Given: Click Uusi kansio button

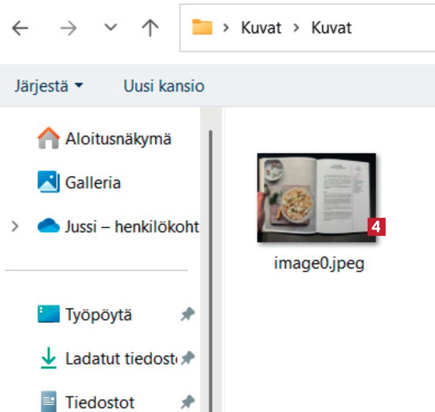Looking at the screenshot, I should point(164,85).
